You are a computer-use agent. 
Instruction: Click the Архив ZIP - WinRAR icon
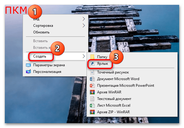[92, 112]
